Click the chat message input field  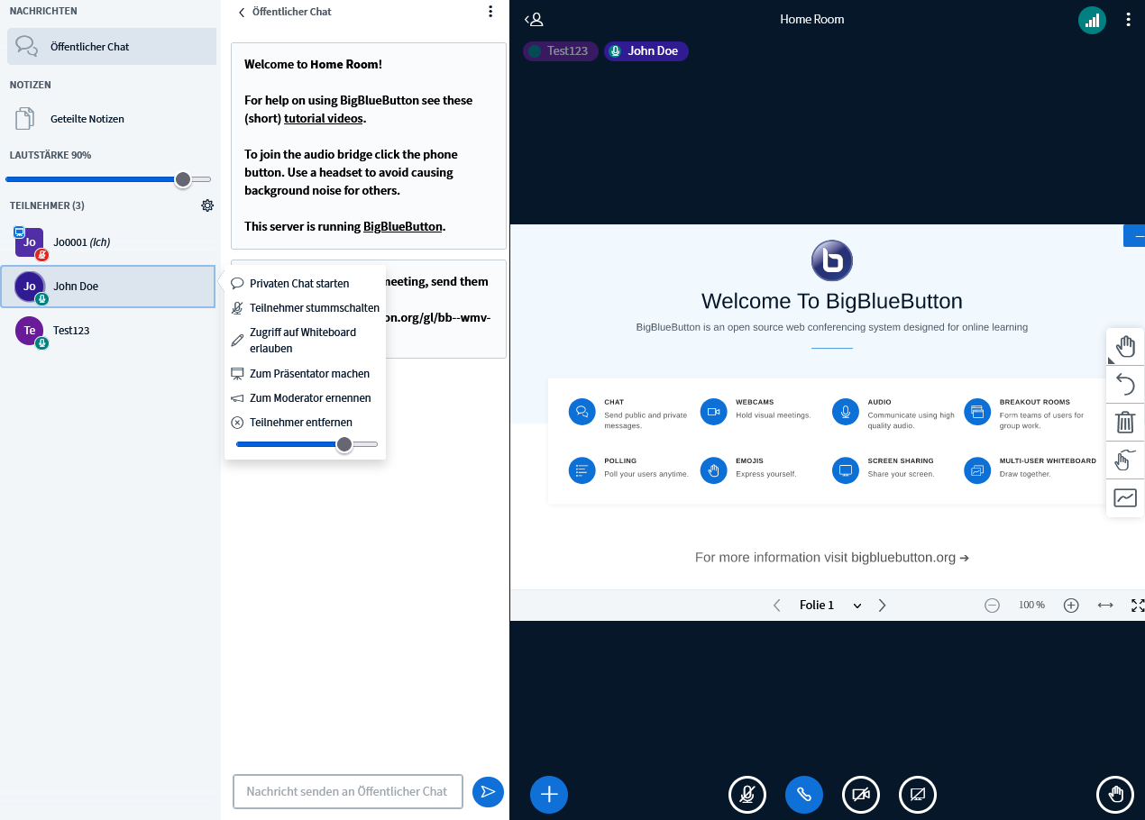[x=347, y=791]
